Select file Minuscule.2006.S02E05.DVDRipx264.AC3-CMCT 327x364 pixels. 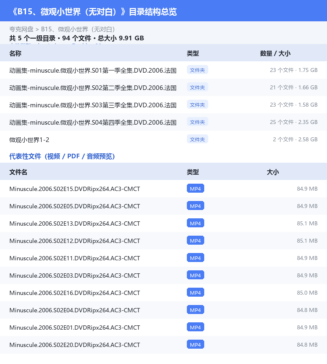(75, 206)
